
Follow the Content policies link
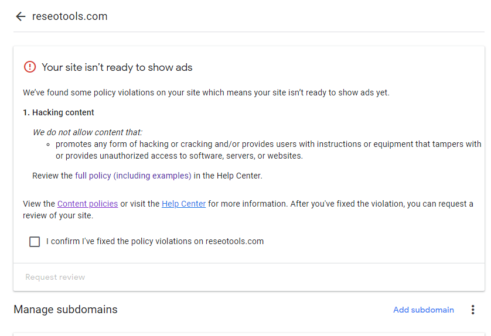pyautogui.click(x=88, y=204)
